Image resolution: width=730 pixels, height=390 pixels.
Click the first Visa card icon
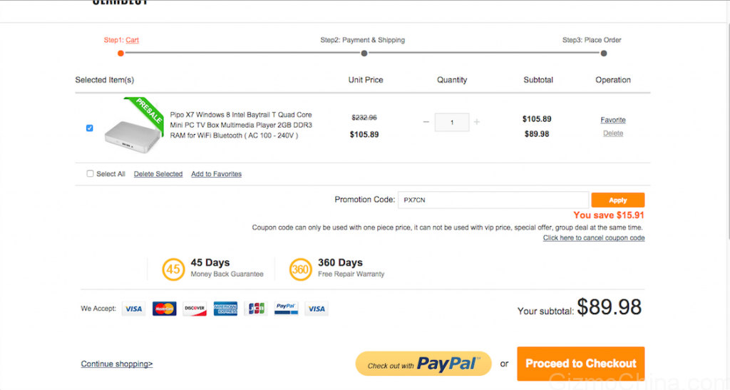133,309
